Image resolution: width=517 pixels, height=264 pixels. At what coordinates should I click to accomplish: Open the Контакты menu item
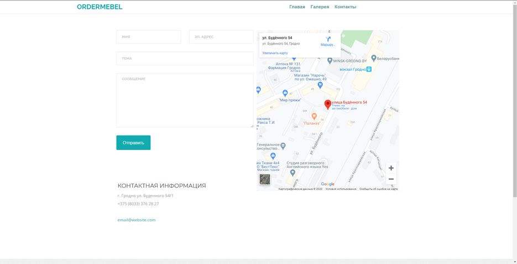(345, 7)
